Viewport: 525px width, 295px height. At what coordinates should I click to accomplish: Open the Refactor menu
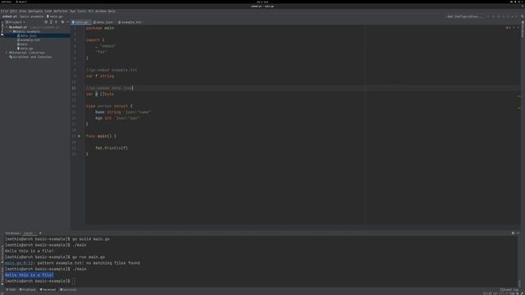tap(61, 11)
